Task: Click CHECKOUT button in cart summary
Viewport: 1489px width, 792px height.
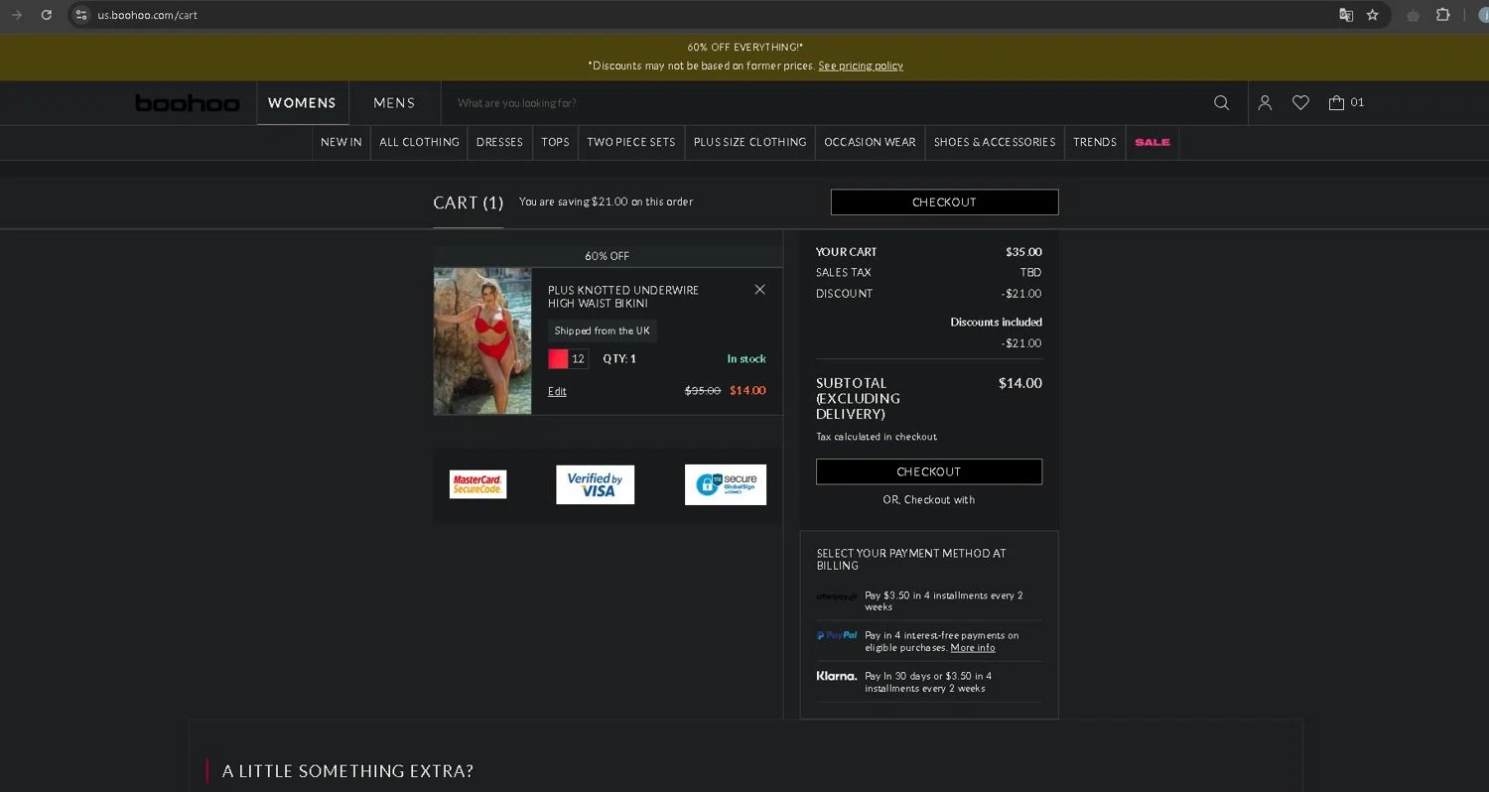Action: (929, 471)
